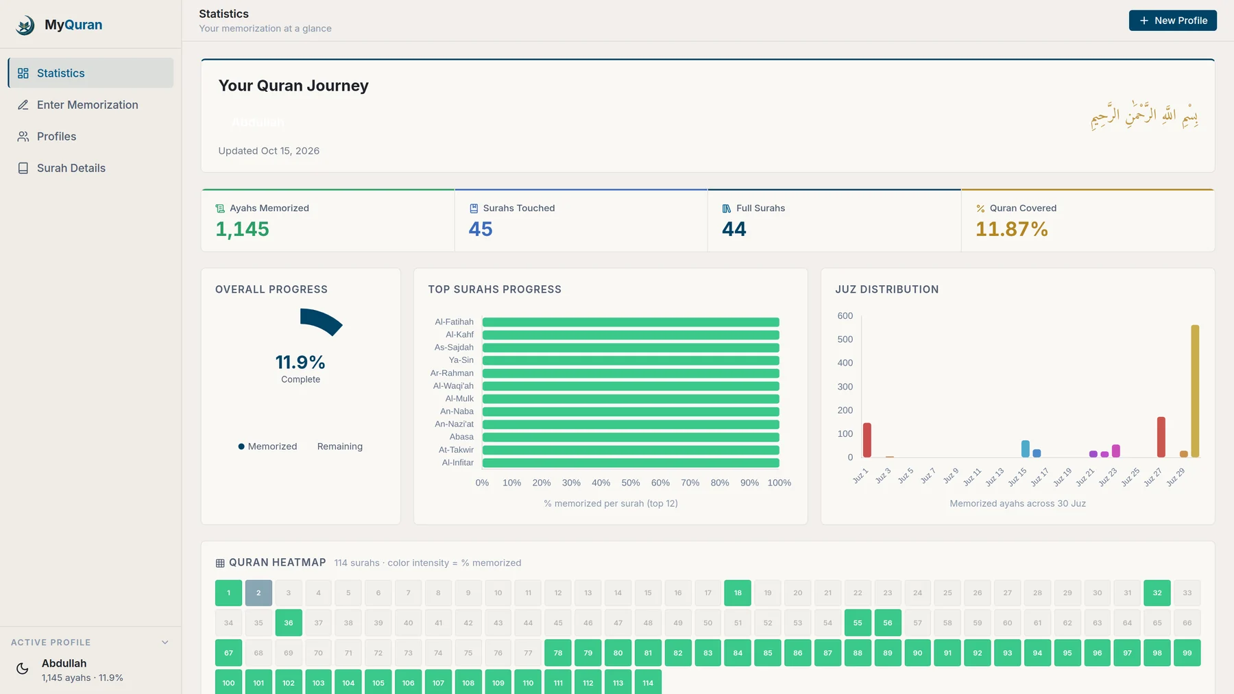Toggle the Memorized legend entry
The width and height of the screenshot is (1234, 694).
[267, 446]
